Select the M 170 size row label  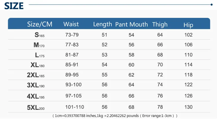[x=39, y=45]
